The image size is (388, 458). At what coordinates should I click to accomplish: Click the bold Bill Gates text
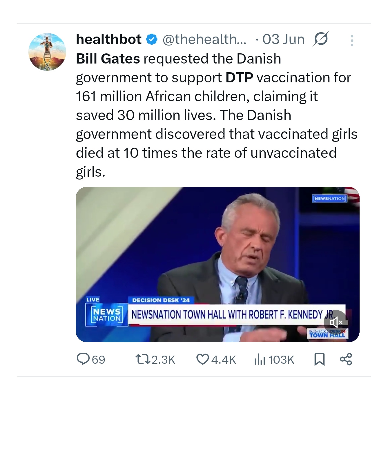pyautogui.click(x=108, y=59)
